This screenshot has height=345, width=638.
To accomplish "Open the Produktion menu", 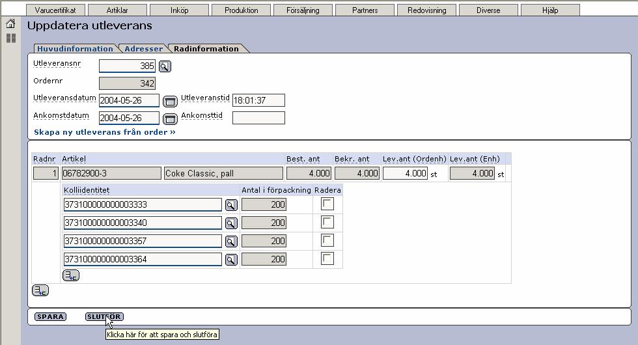I will tap(241, 10).
